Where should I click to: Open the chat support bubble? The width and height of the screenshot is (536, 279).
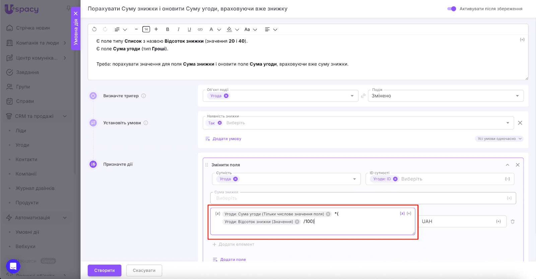pos(13,266)
